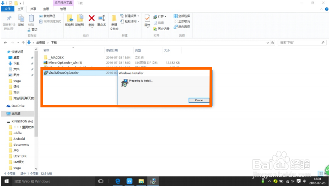The width and height of the screenshot is (329, 186).
Task: Launch Edge browser from taskbar
Action: 118,181
